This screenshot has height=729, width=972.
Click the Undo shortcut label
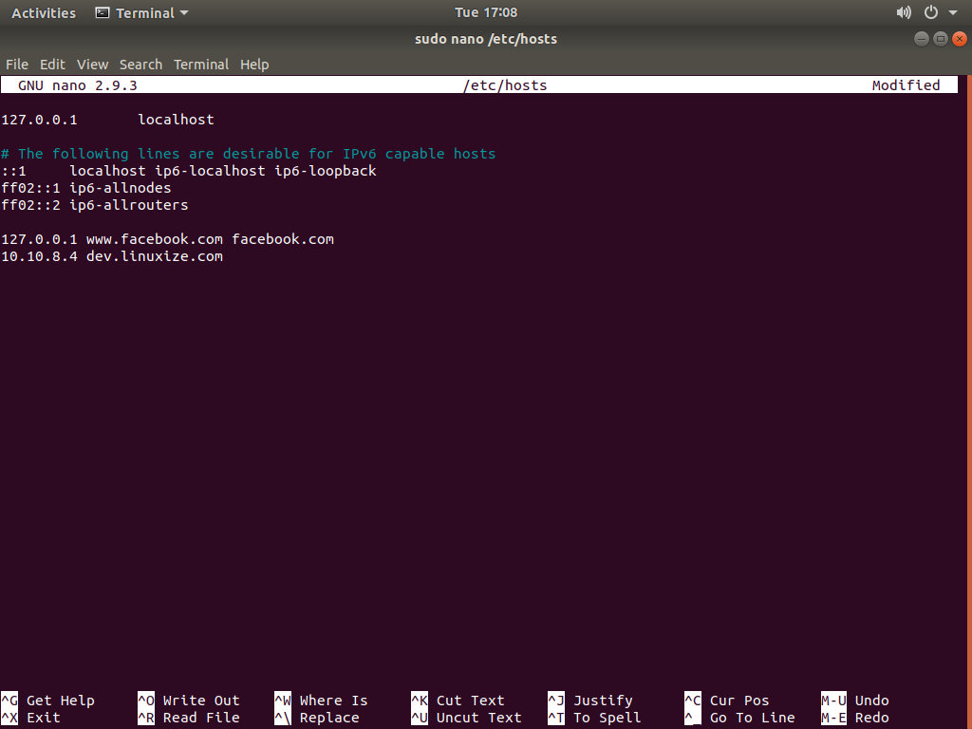[870, 701]
